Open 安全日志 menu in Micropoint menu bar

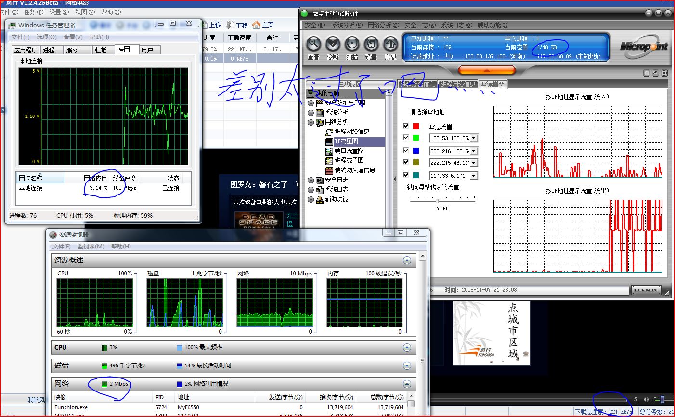tap(420, 25)
